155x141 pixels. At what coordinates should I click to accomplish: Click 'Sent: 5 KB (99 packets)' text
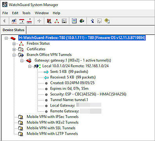coord(69,72)
